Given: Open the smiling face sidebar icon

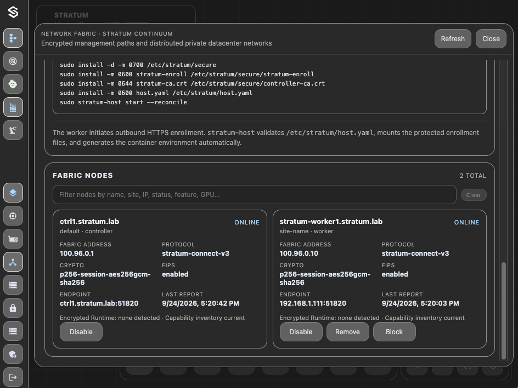Looking at the screenshot, I should (x=13, y=84).
